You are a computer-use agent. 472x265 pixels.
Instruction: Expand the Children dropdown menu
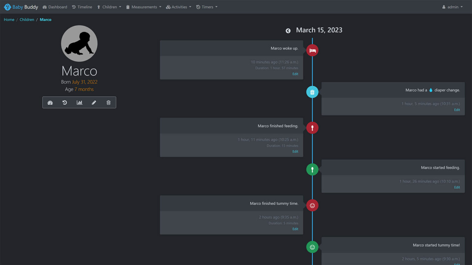tap(109, 7)
